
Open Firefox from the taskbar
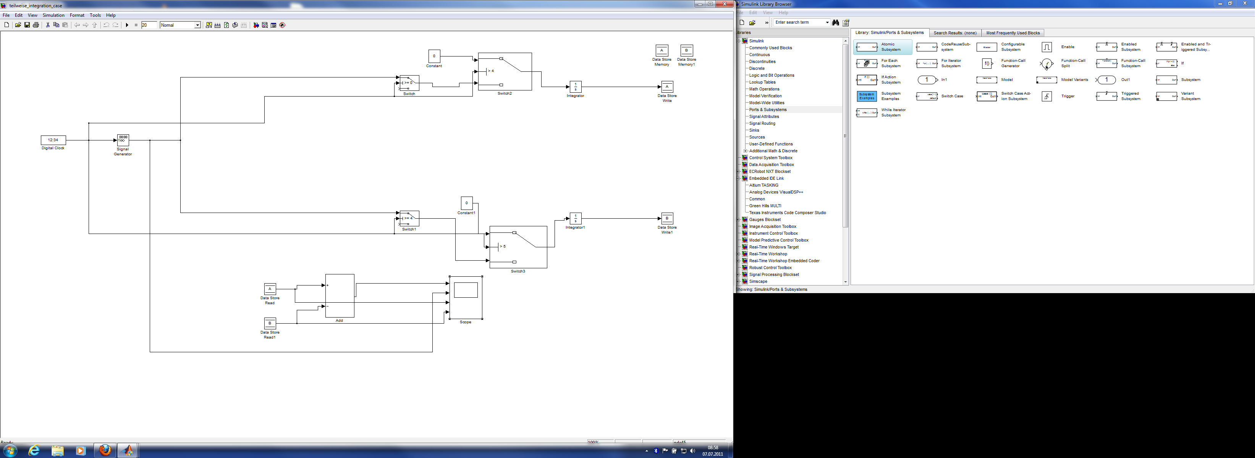(105, 450)
